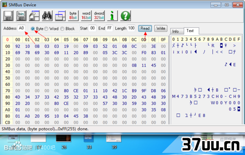This screenshot has height=155, width=245.
Task: Click hex cell 38 in row B0
Action: [86, 116]
